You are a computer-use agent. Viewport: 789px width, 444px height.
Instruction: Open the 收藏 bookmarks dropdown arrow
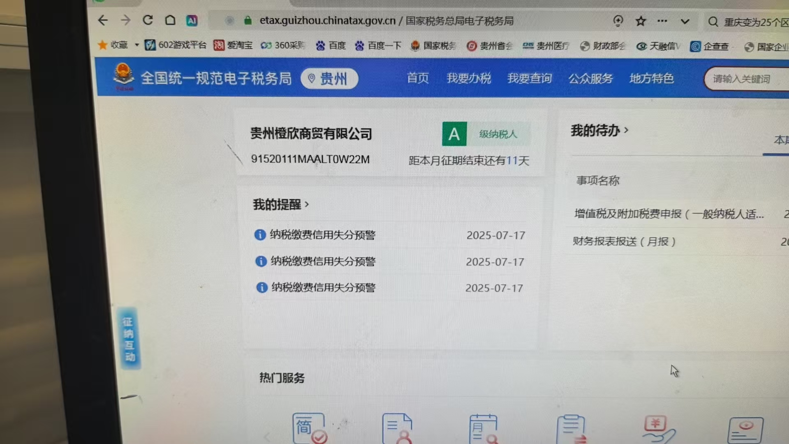137,45
